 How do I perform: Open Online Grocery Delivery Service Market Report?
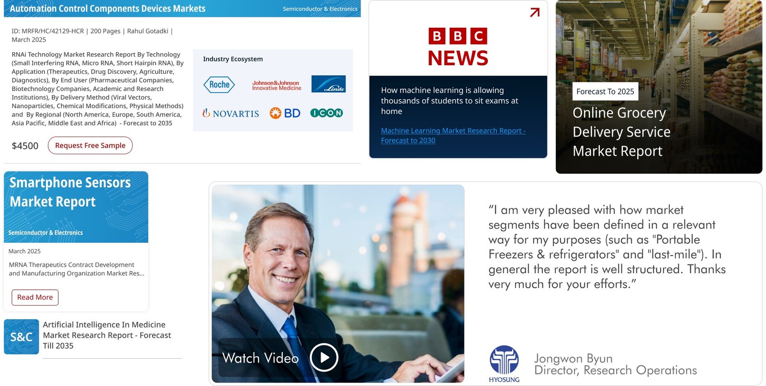621,132
